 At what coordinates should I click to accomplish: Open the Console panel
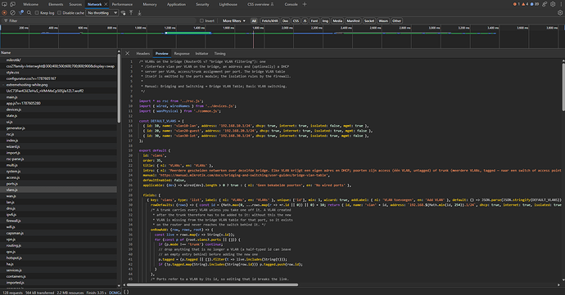tap(292, 4)
